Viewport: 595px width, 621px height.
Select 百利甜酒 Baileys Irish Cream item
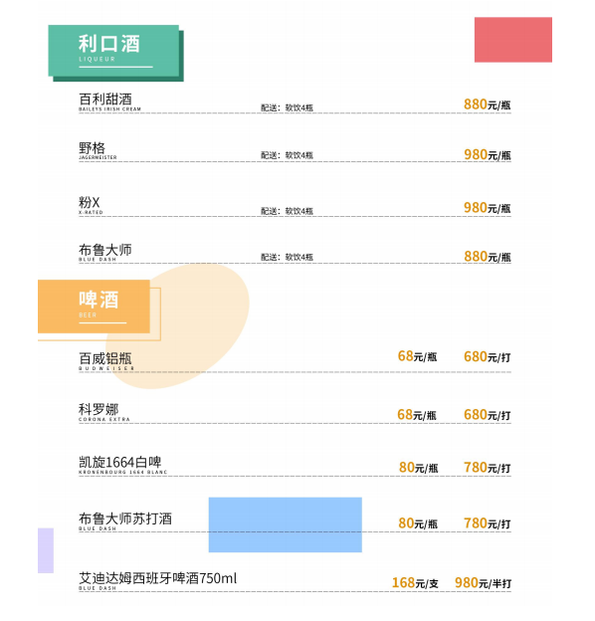pyautogui.click(x=109, y=102)
